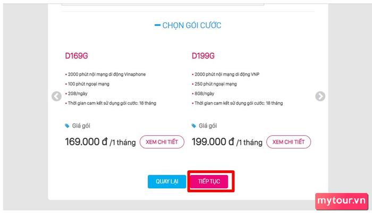The image size is (372, 215).
Task: Click the price tag icon under D199G
Action: [194, 126]
